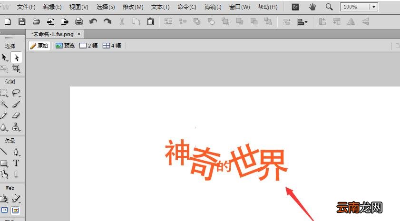The width and height of the screenshot is (400, 221).
Task: Switch to the 未命名-1.fw.png document tab
Action: tap(52, 34)
